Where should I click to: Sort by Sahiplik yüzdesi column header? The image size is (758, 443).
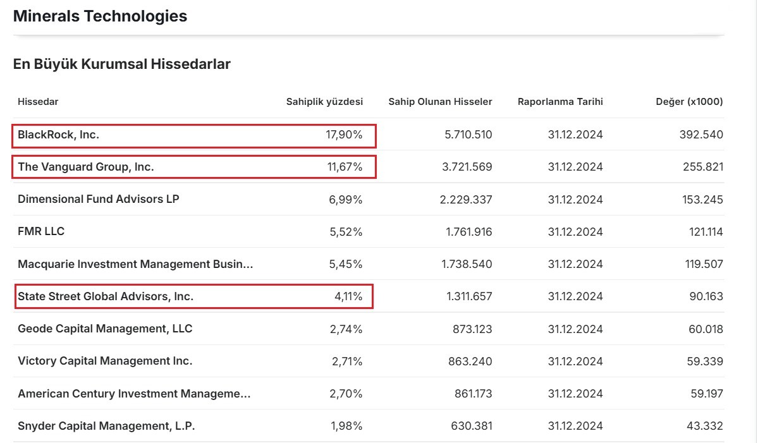click(x=324, y=102)
